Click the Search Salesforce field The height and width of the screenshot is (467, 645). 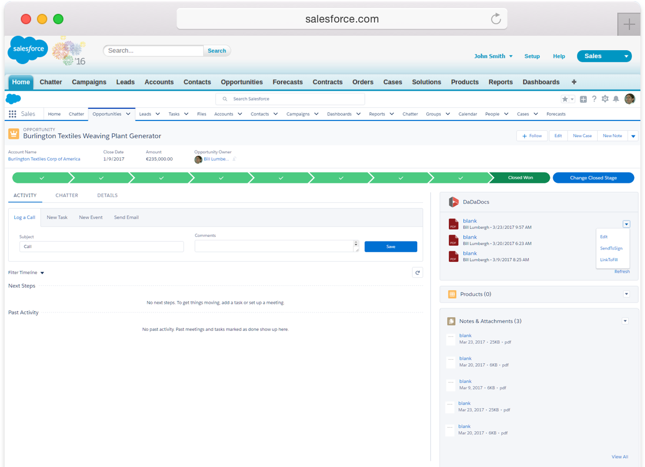tap(290, 99)
